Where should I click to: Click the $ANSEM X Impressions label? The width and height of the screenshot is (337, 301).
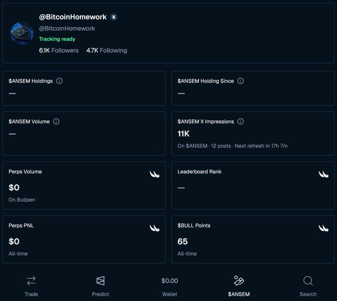(206, 121)
